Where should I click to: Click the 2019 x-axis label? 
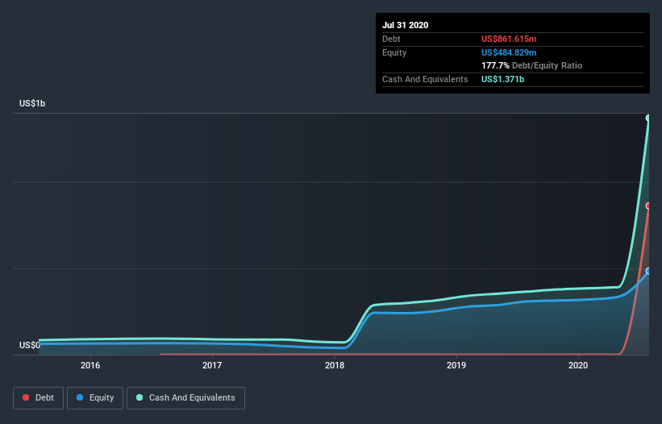456,365
